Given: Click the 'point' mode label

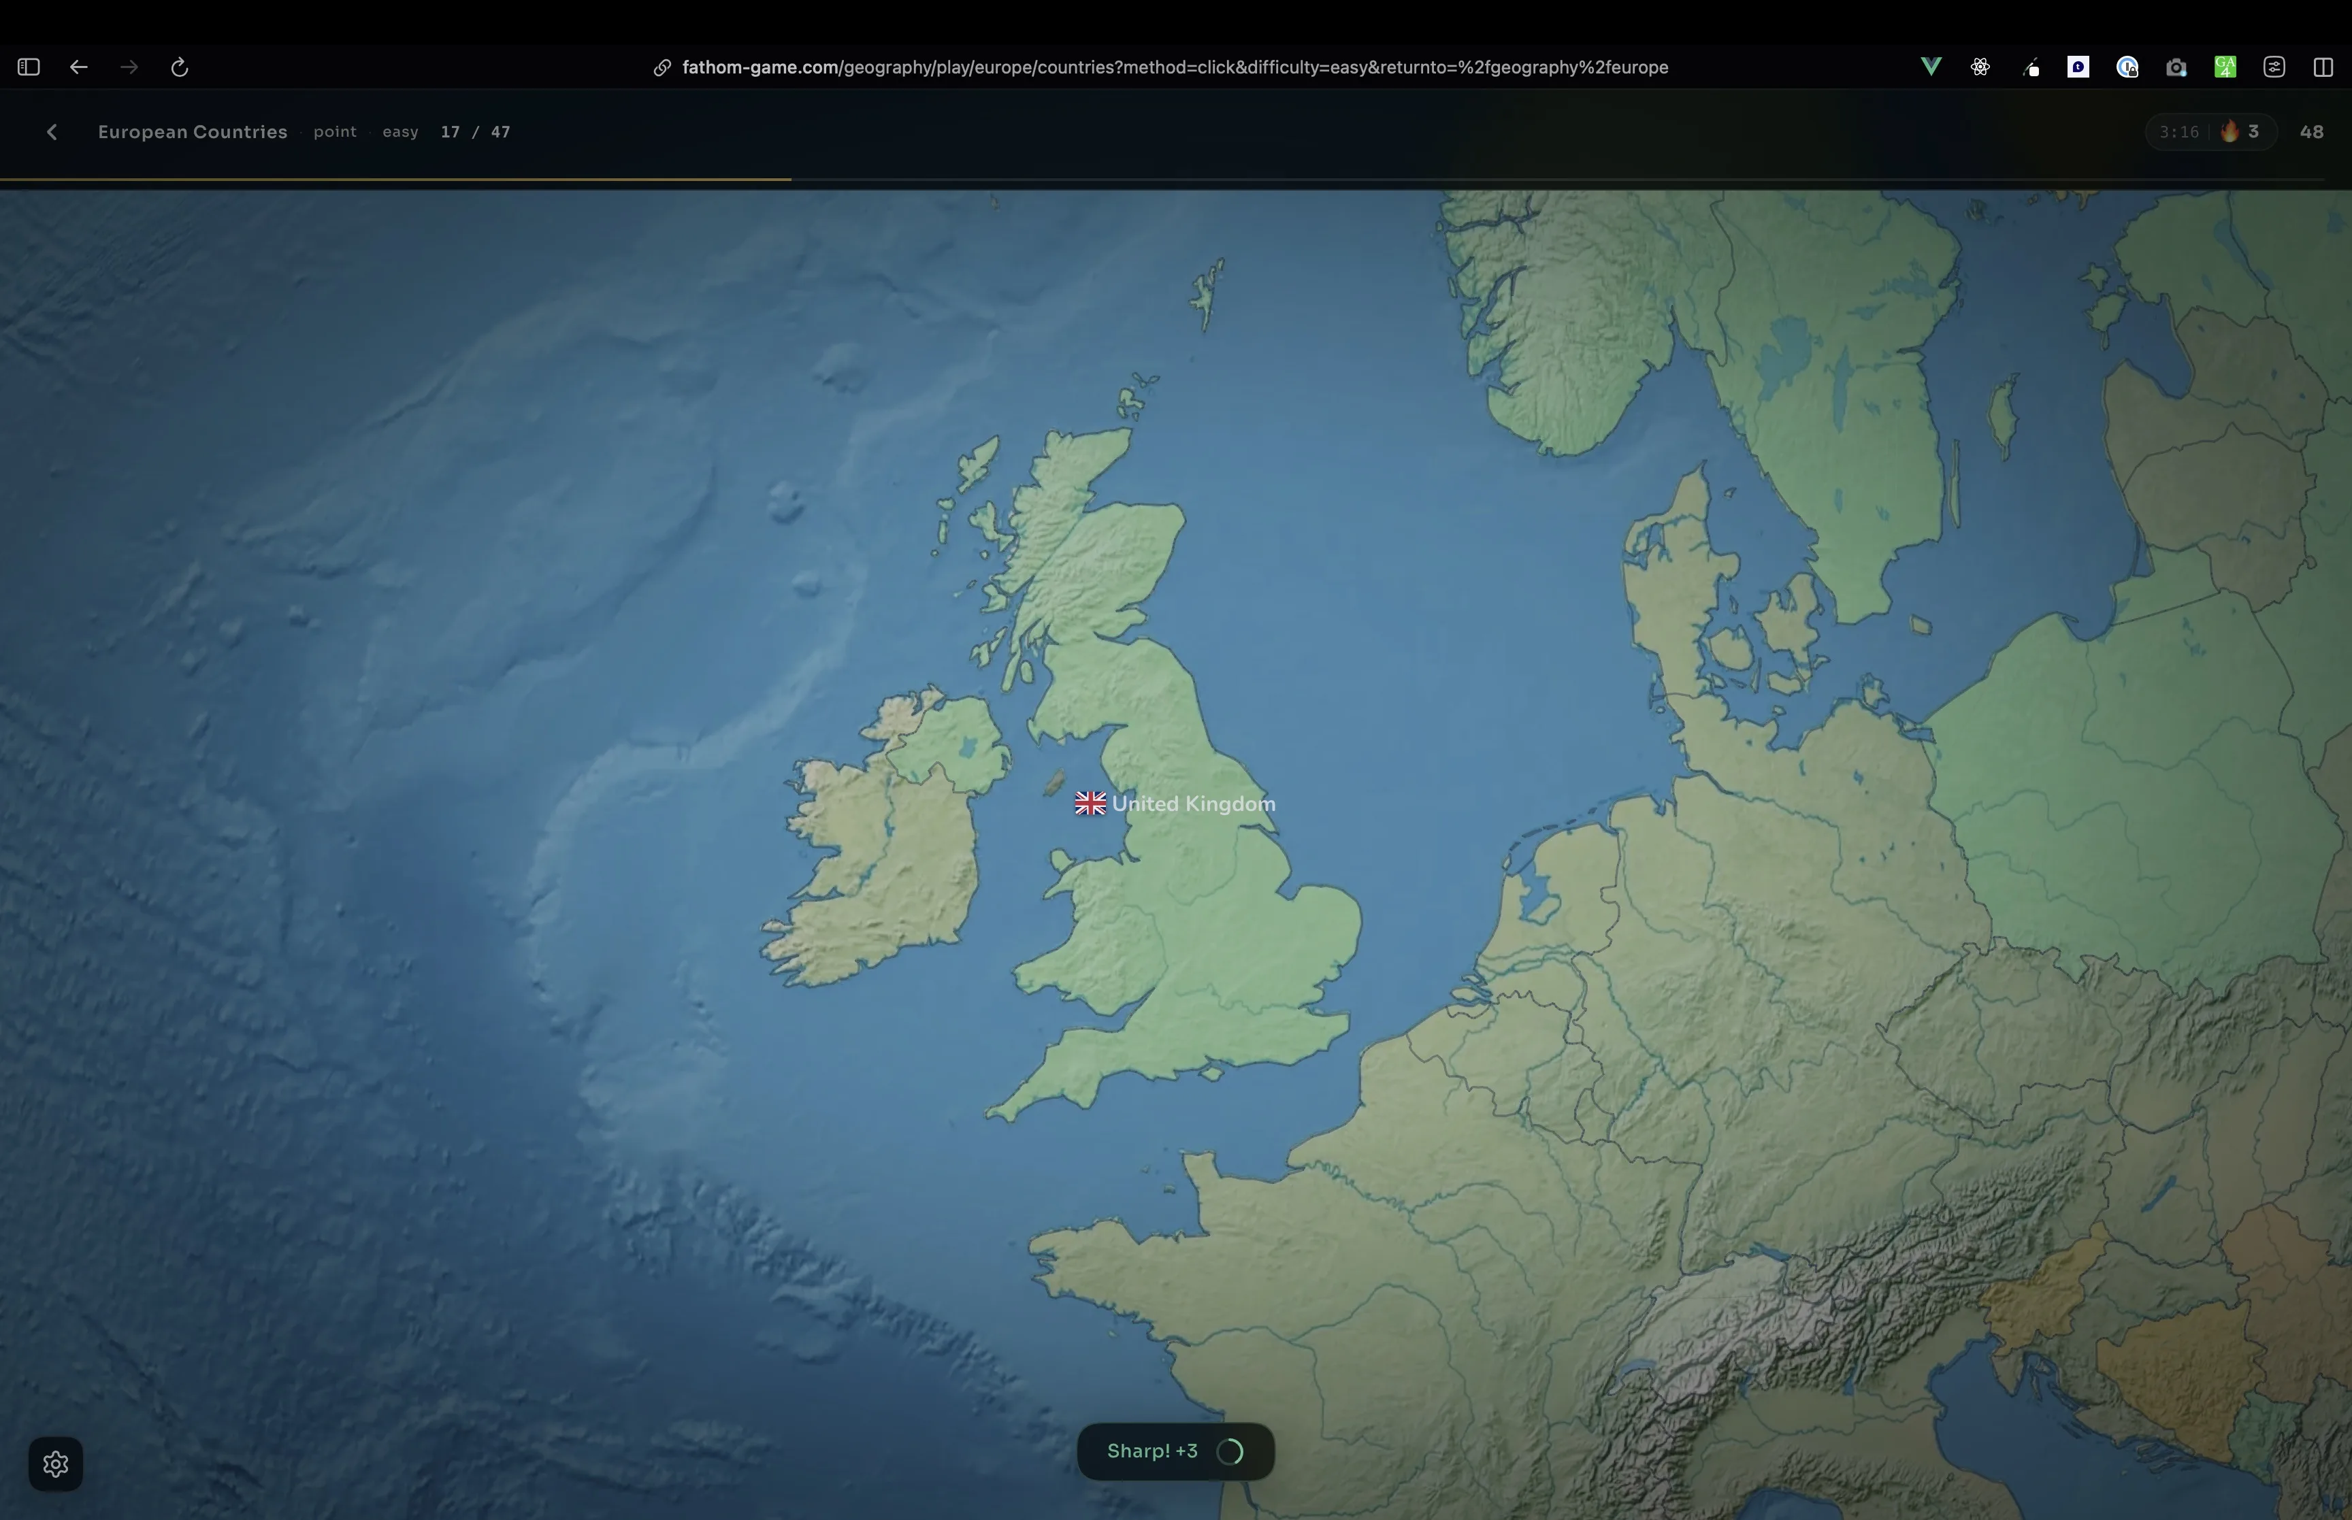Looking at the screenshot, I should coord(335,132).
